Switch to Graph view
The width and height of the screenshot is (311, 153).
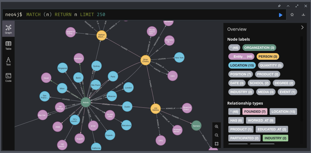(8, 29)
